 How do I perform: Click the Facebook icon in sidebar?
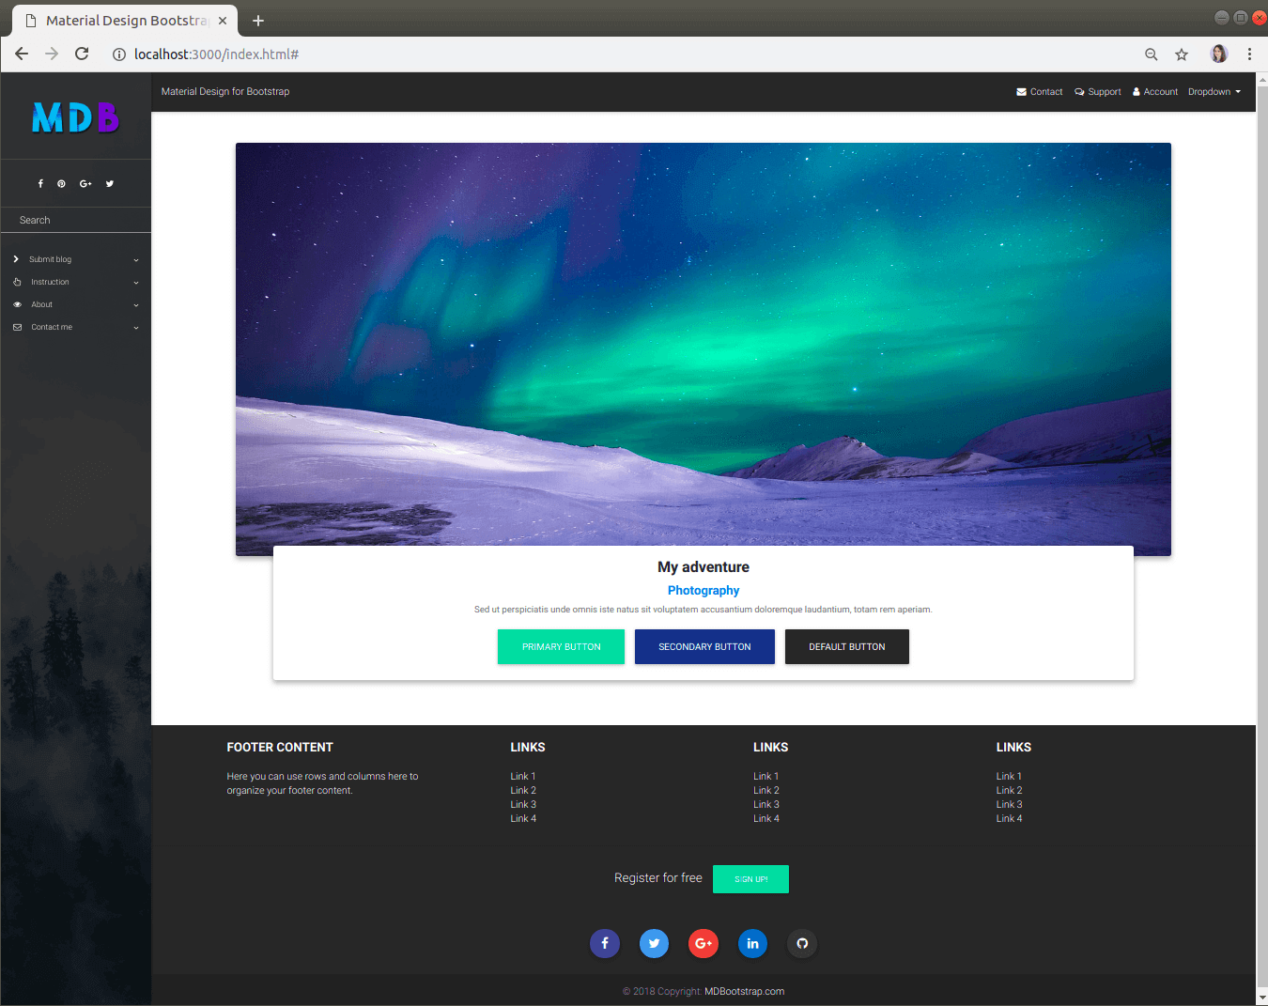[40, 184]
